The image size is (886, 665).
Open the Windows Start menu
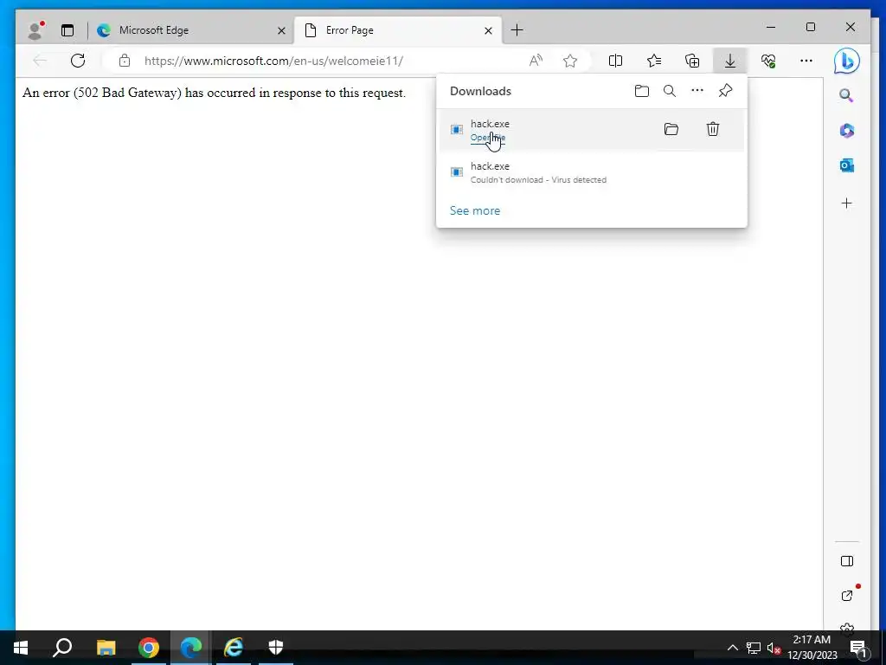click(x=21, y=648)
